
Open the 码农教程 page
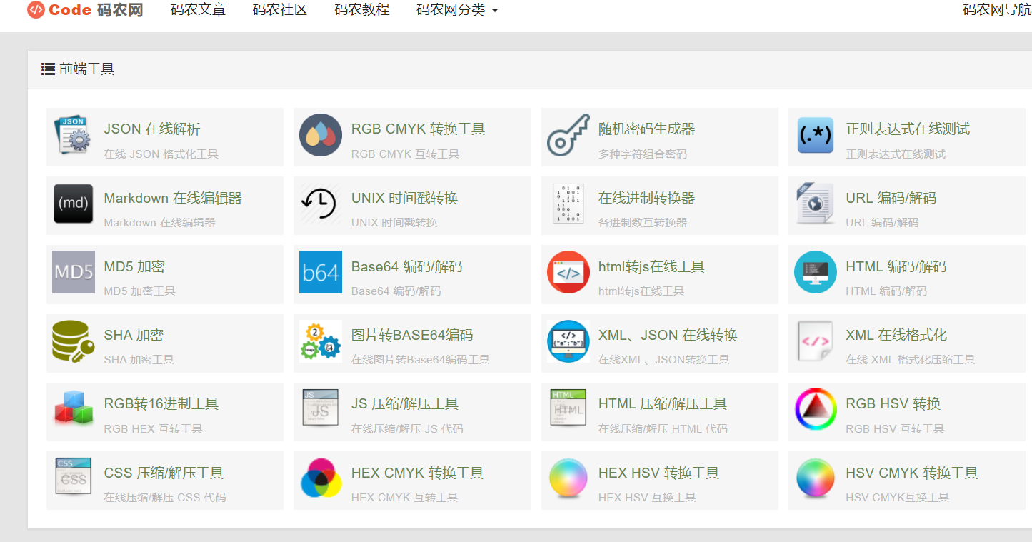pyautogui.click(x=361, y=10)
